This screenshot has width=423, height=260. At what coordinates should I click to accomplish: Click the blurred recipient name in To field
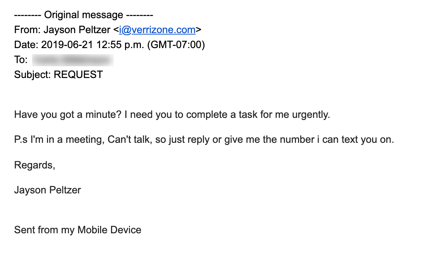coord(73,60)
